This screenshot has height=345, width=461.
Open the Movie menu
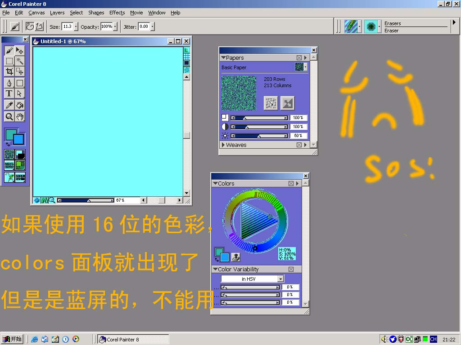click(x=136, y=13)
